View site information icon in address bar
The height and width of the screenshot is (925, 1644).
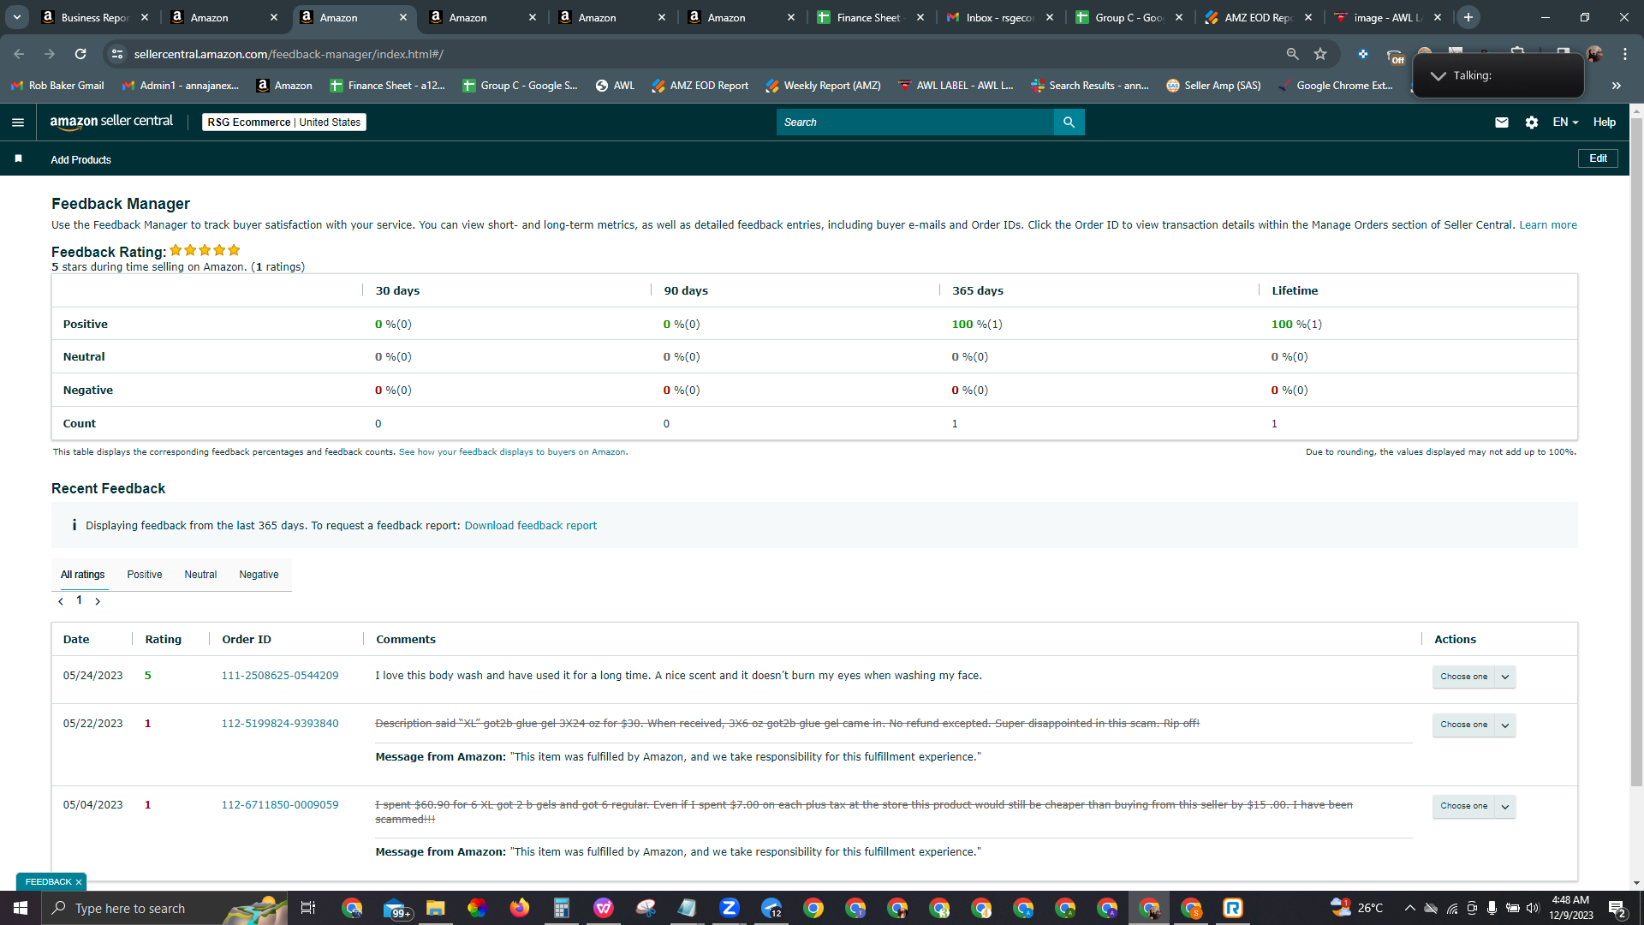pos(117,54)
